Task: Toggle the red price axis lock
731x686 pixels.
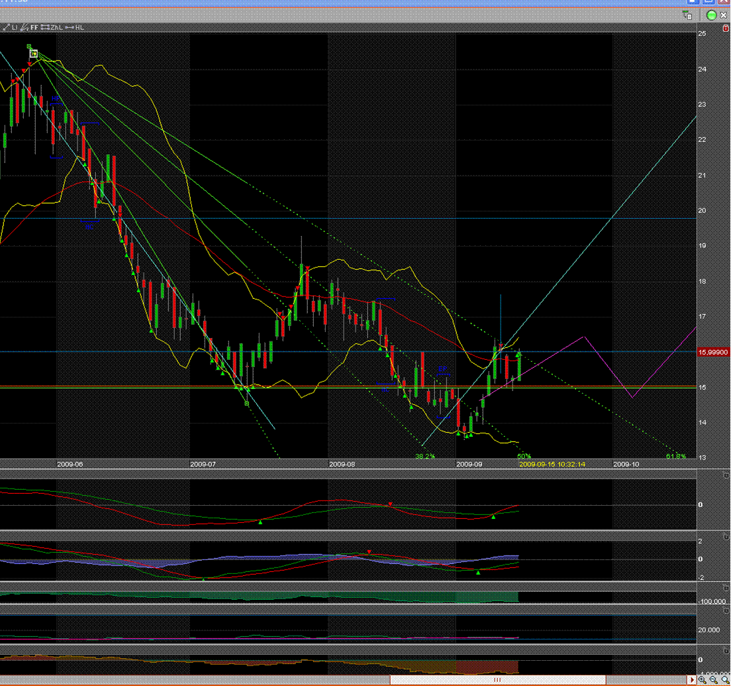Action: tap(726, 27)
